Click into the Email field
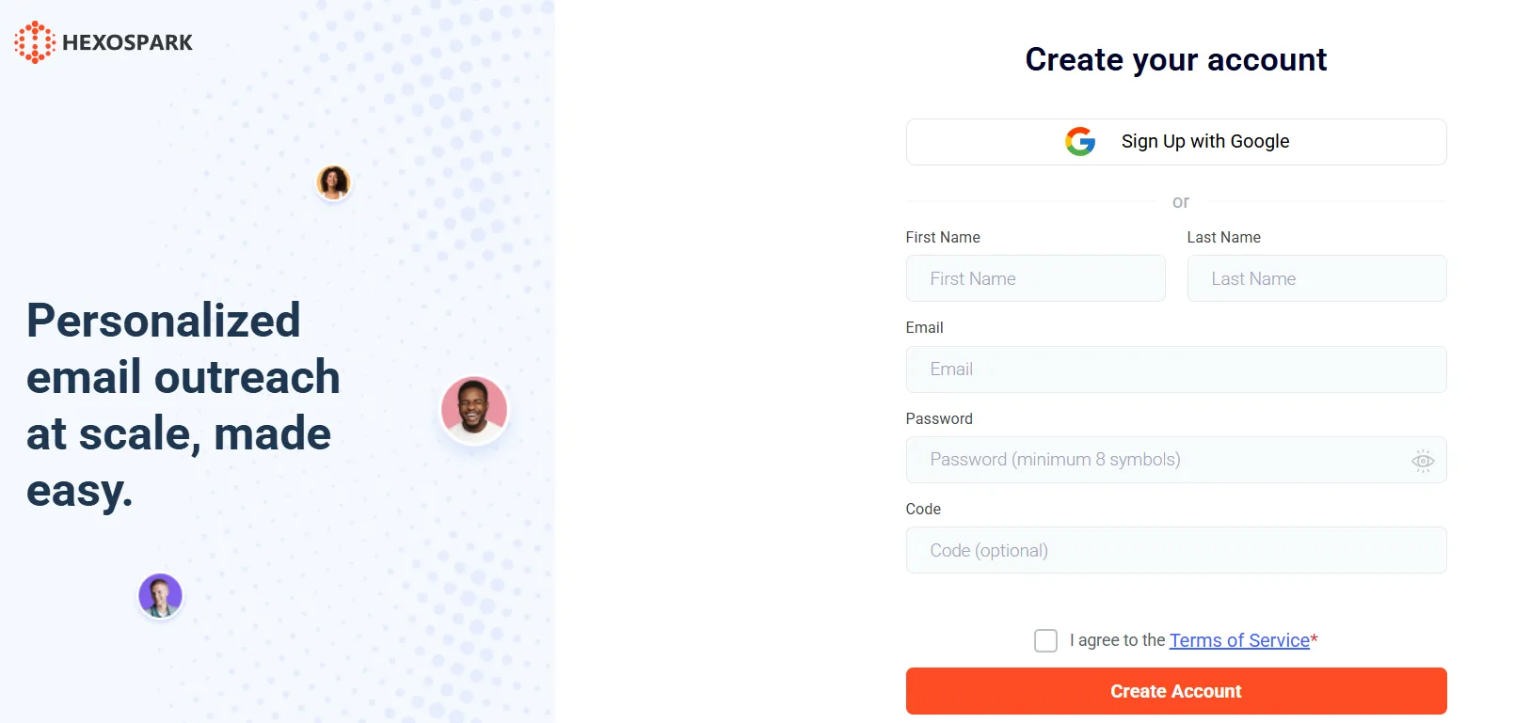The image size is (1530, 723). (x=1175, y=369)
